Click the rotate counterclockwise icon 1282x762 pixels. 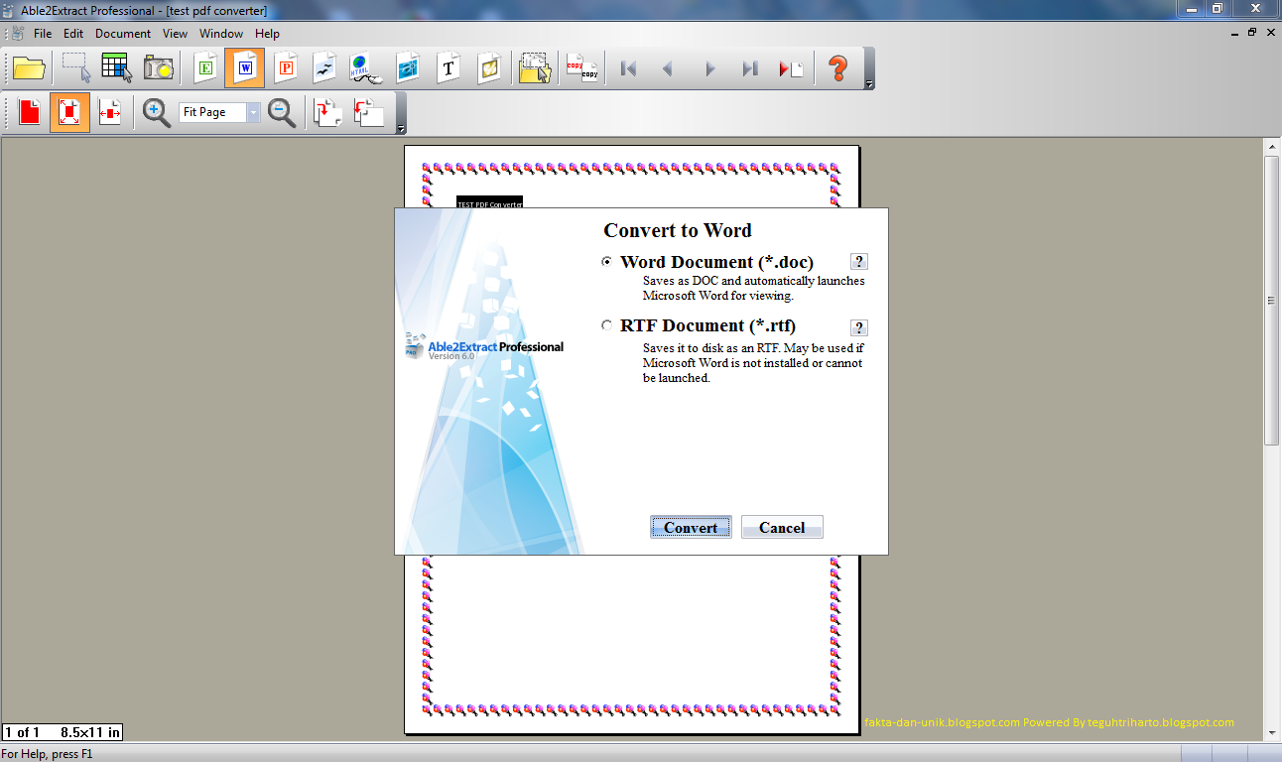click(368, 113)
